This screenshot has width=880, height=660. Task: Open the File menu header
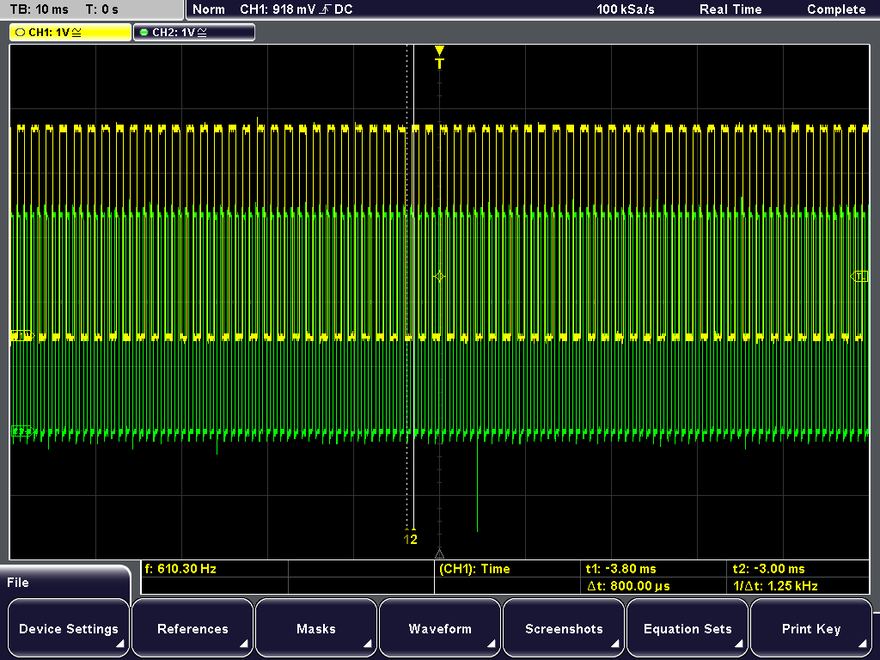[19, 583]
